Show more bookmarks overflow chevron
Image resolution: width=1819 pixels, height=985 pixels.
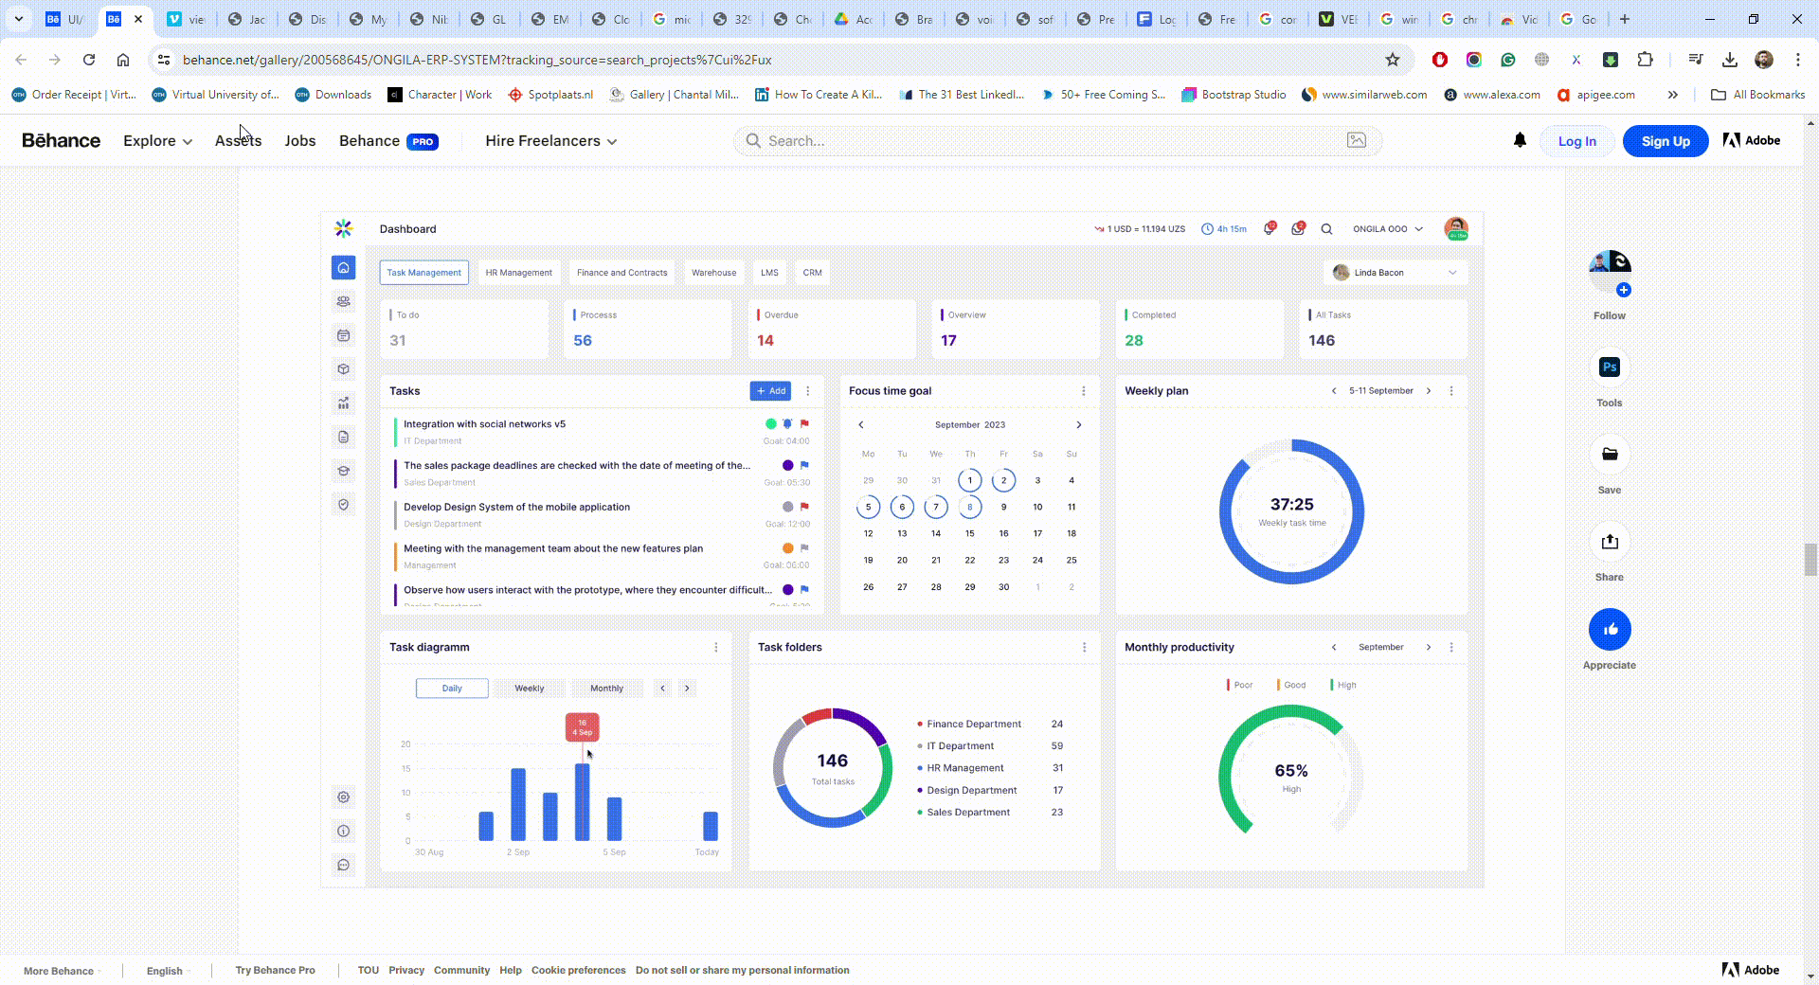[1673, 95]
